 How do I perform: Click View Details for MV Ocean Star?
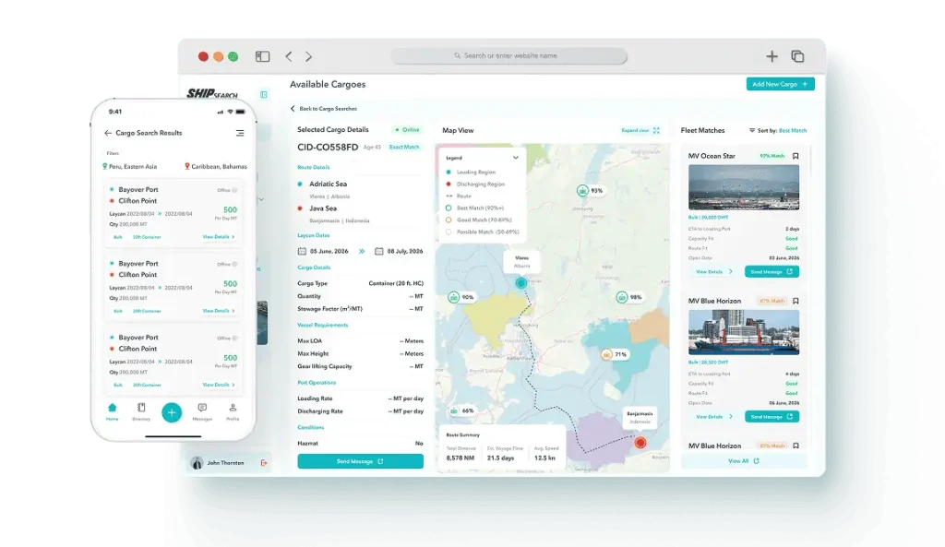[714, 272]
